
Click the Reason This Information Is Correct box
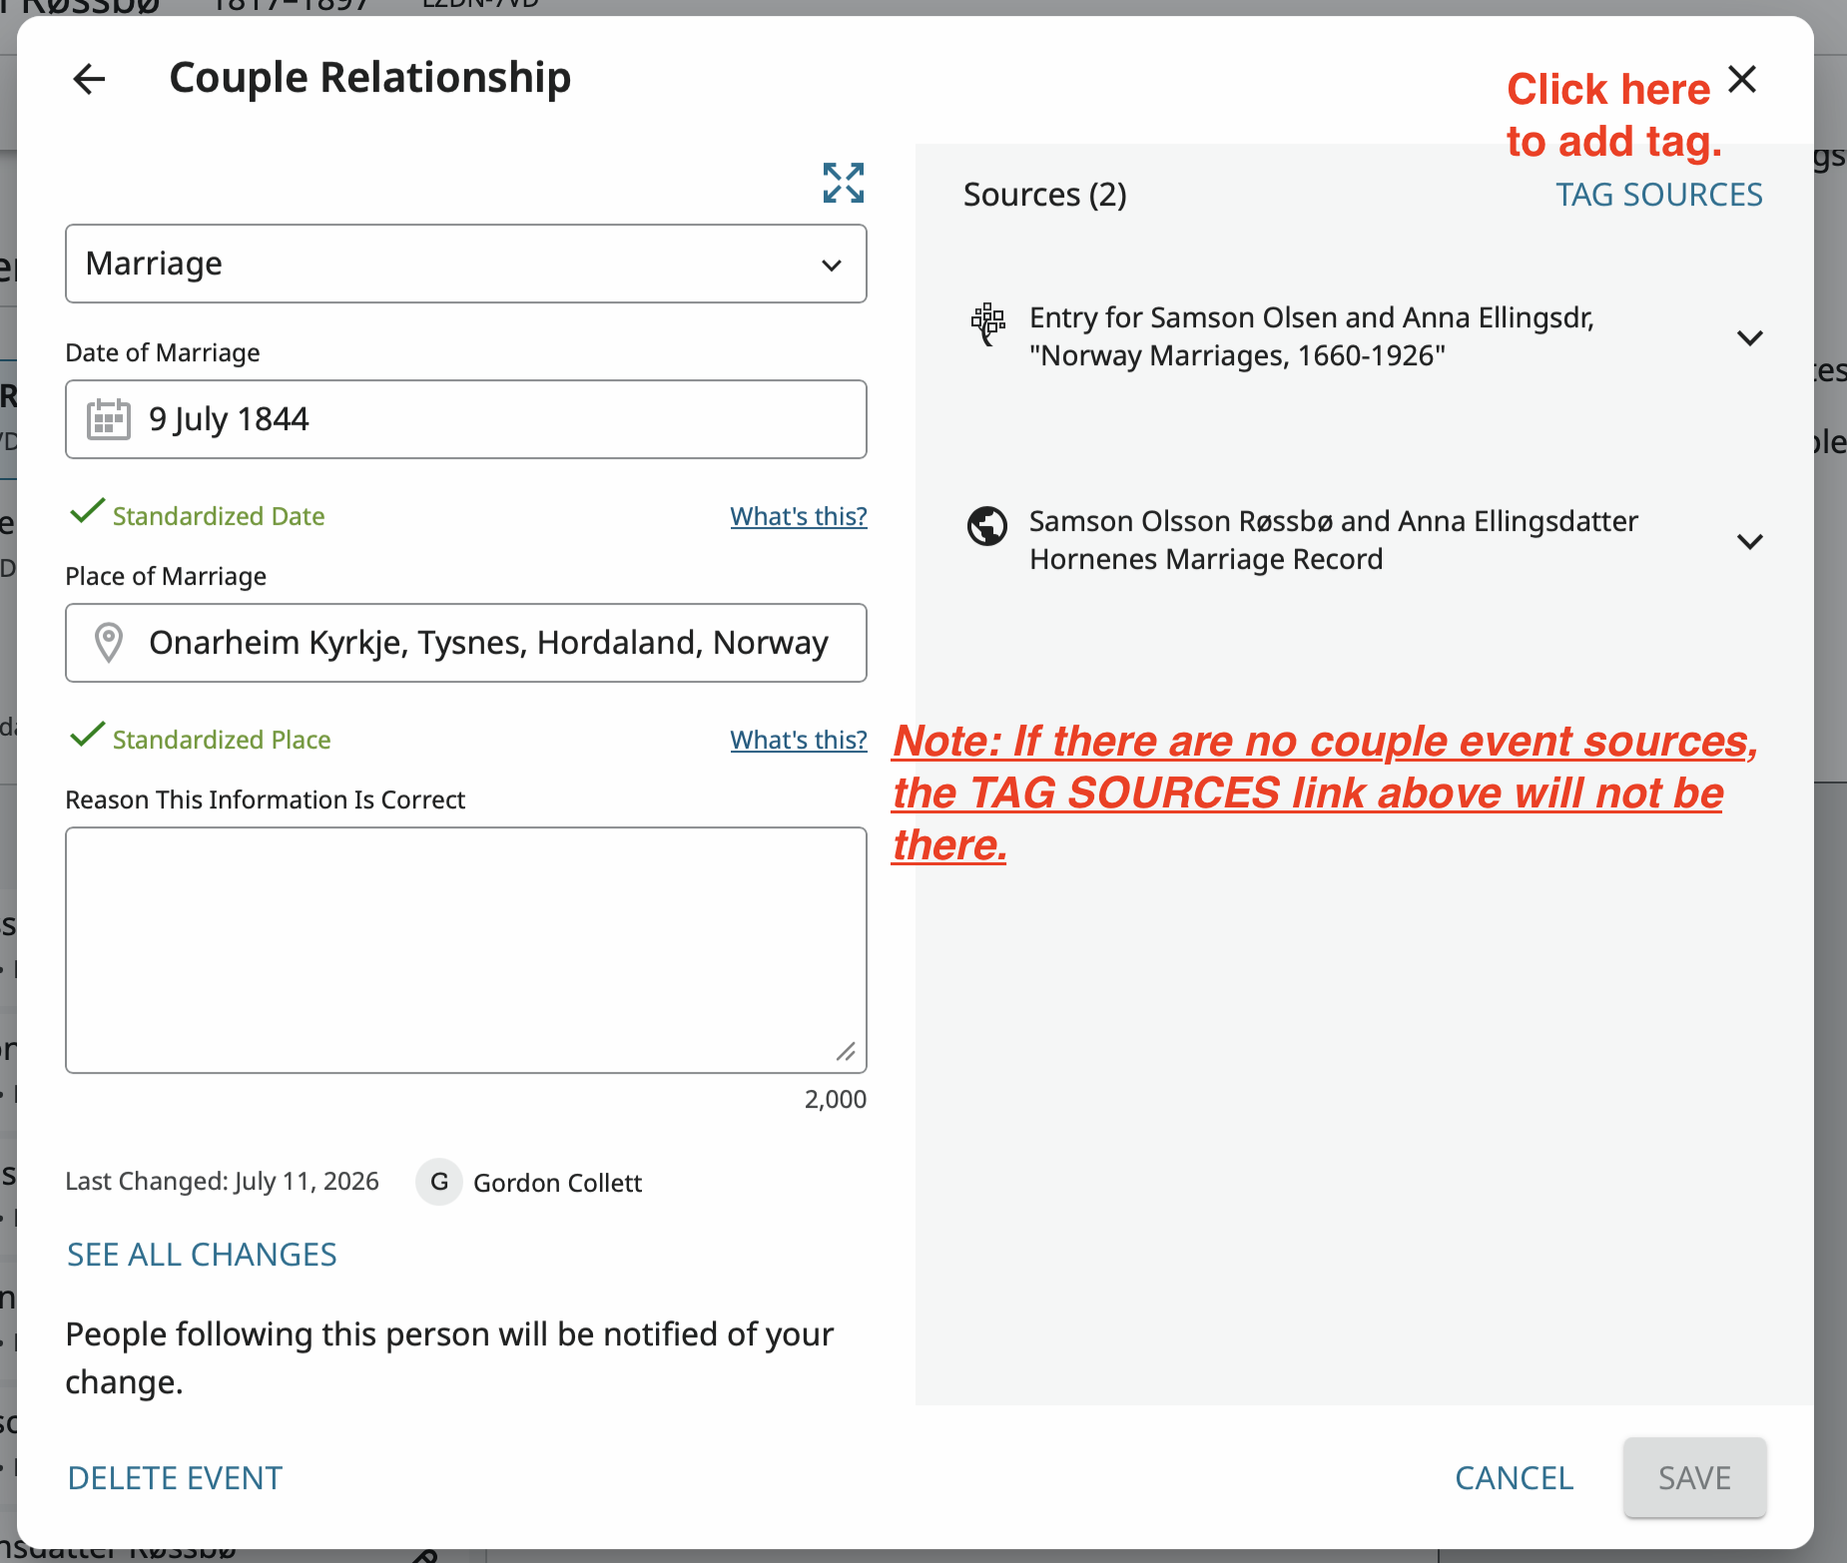click(x=466, y=950)
